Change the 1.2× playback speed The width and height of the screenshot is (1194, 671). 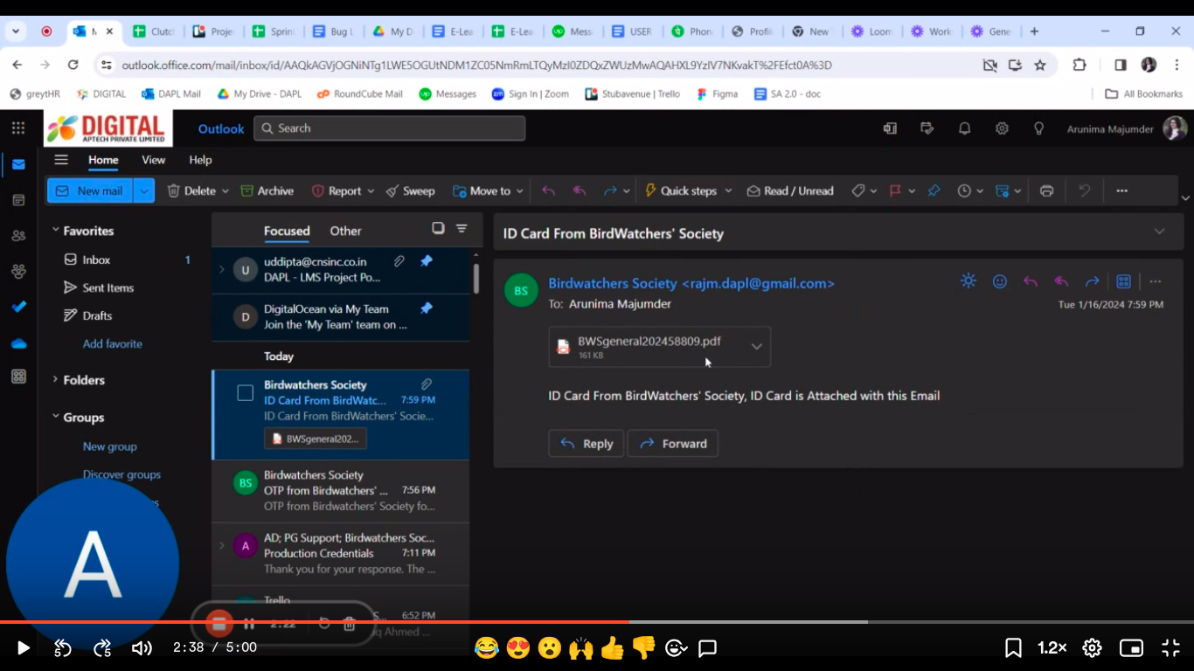(1052, 647)
